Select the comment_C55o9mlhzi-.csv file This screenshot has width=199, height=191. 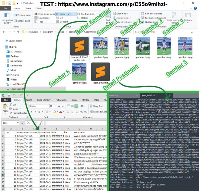click(x=79, y=49)
